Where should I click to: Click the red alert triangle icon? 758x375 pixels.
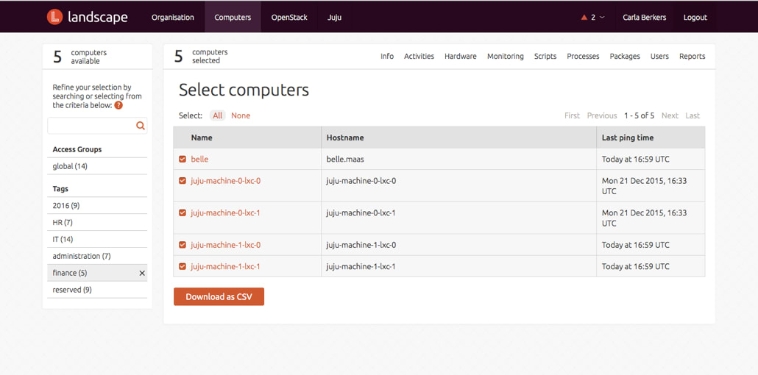[584, 18]
